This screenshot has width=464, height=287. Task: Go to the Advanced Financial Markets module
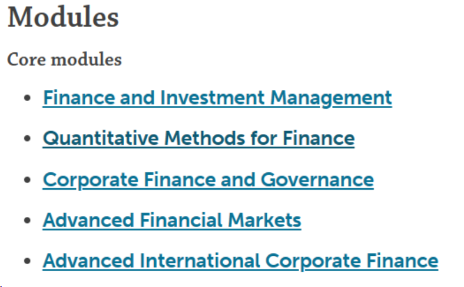coord(171,221)
